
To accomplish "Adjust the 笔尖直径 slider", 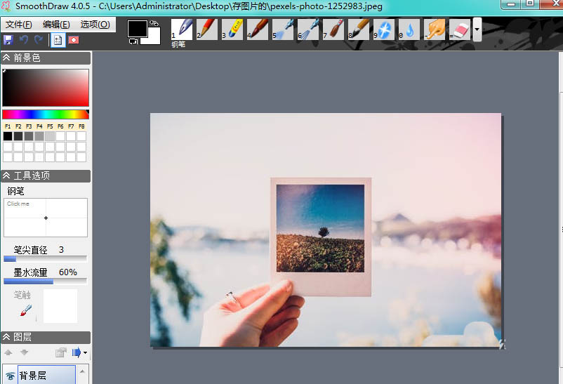I will pos(45,258).
